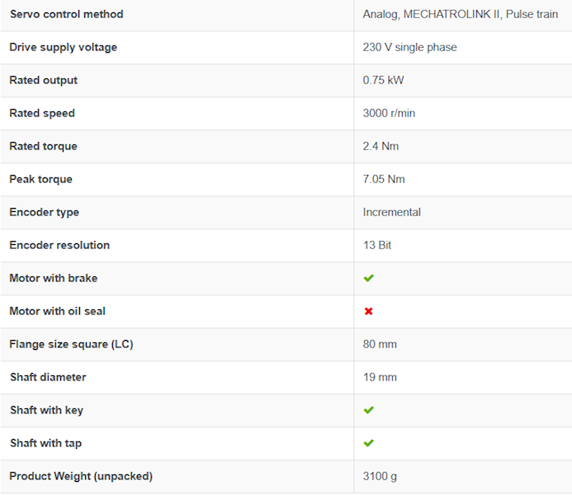Select the Flange size square (LC) label
The height and width of the screenshot is (495, 572).
point(71,344)
